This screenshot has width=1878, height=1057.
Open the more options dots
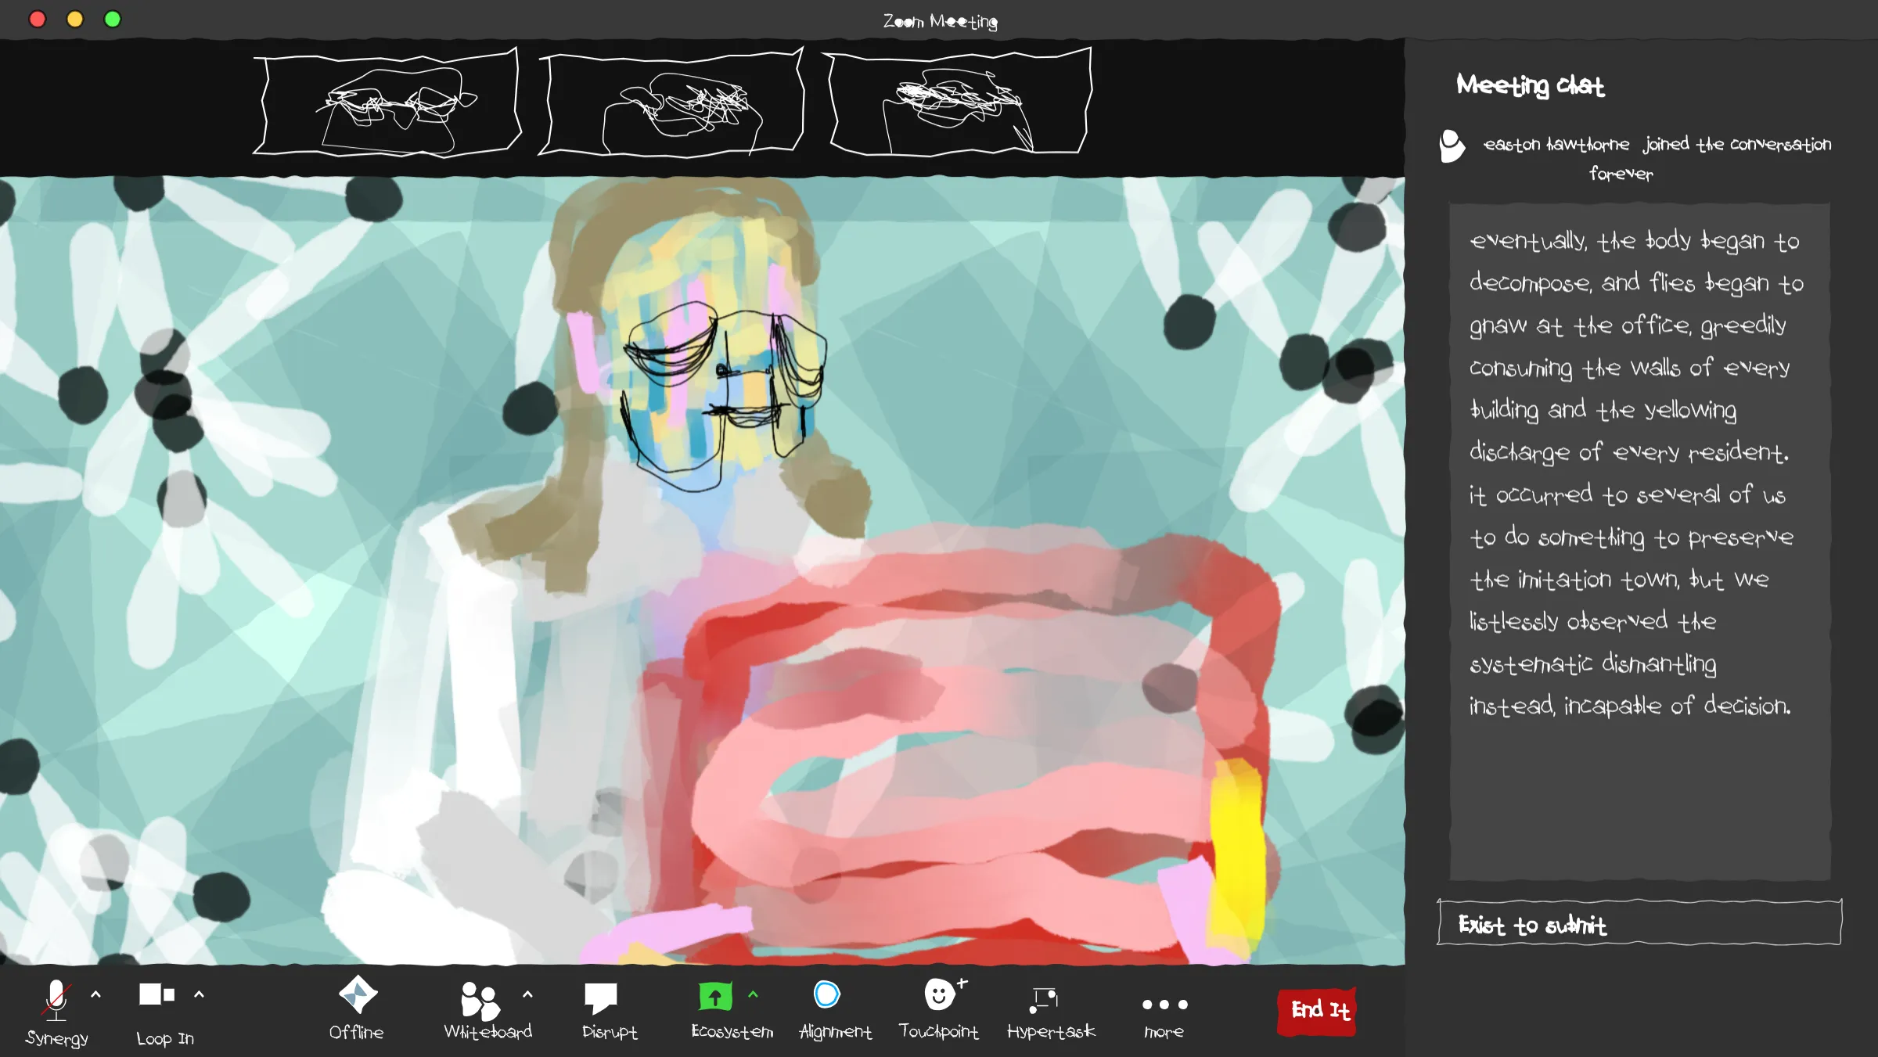pyautogui.click(x=1164, y=1004)
